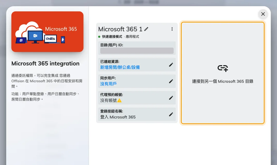This screenshot has width=277, height=165.
Task: Close the Microsoft 365 integration dialog
Action: [x=263, y=14]
